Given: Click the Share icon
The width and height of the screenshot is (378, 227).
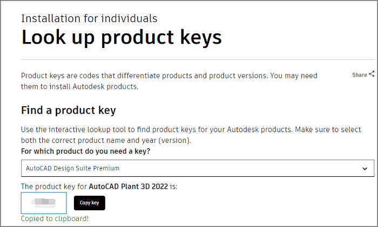Looking at the screenshot, I should pos(372,75).
